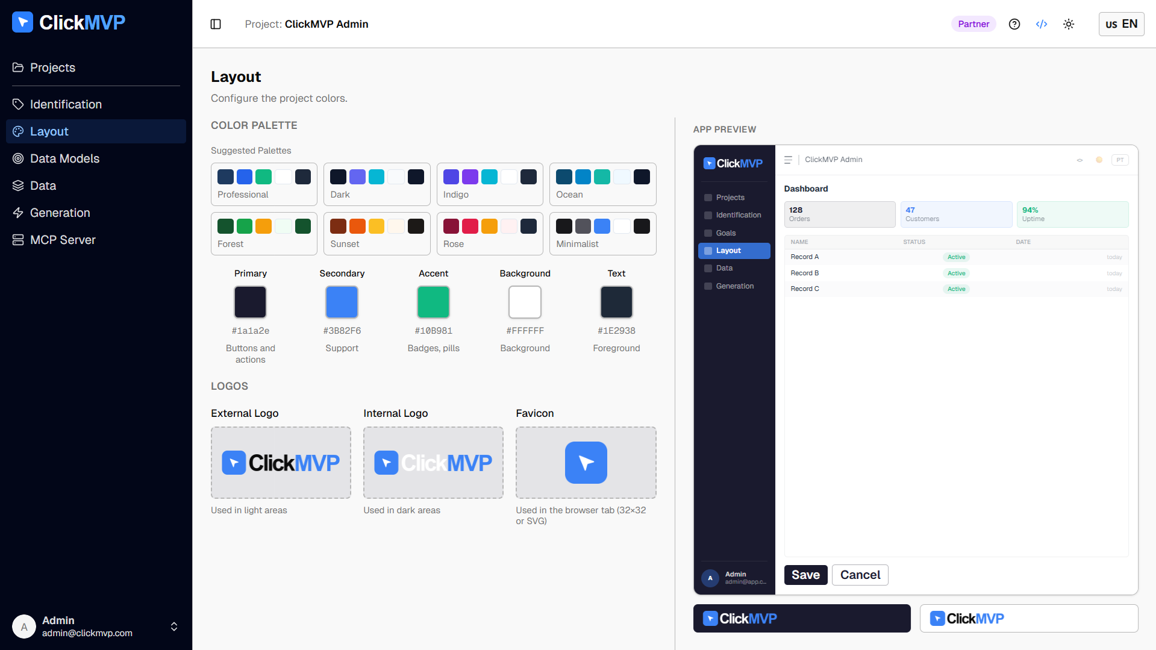Image resolution: width=1156 pixels, height=650 pixels.
Task: Click the Projects folder icon
Action: tap(18, 67)
